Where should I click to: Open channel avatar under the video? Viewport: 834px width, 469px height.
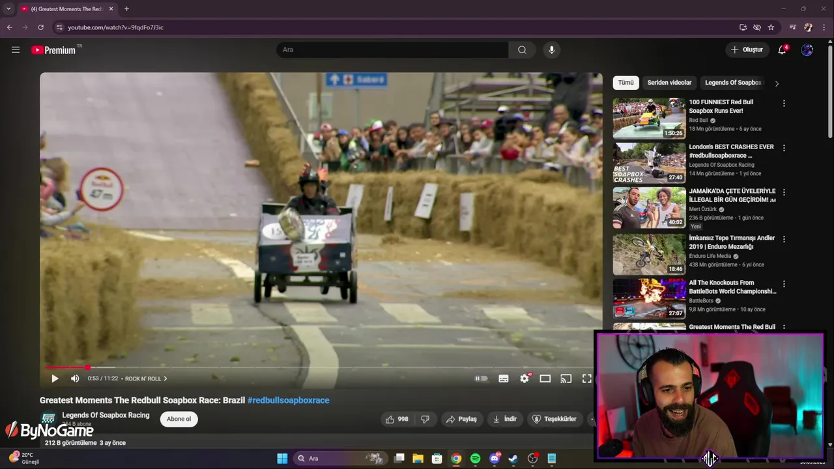[48, 418]
